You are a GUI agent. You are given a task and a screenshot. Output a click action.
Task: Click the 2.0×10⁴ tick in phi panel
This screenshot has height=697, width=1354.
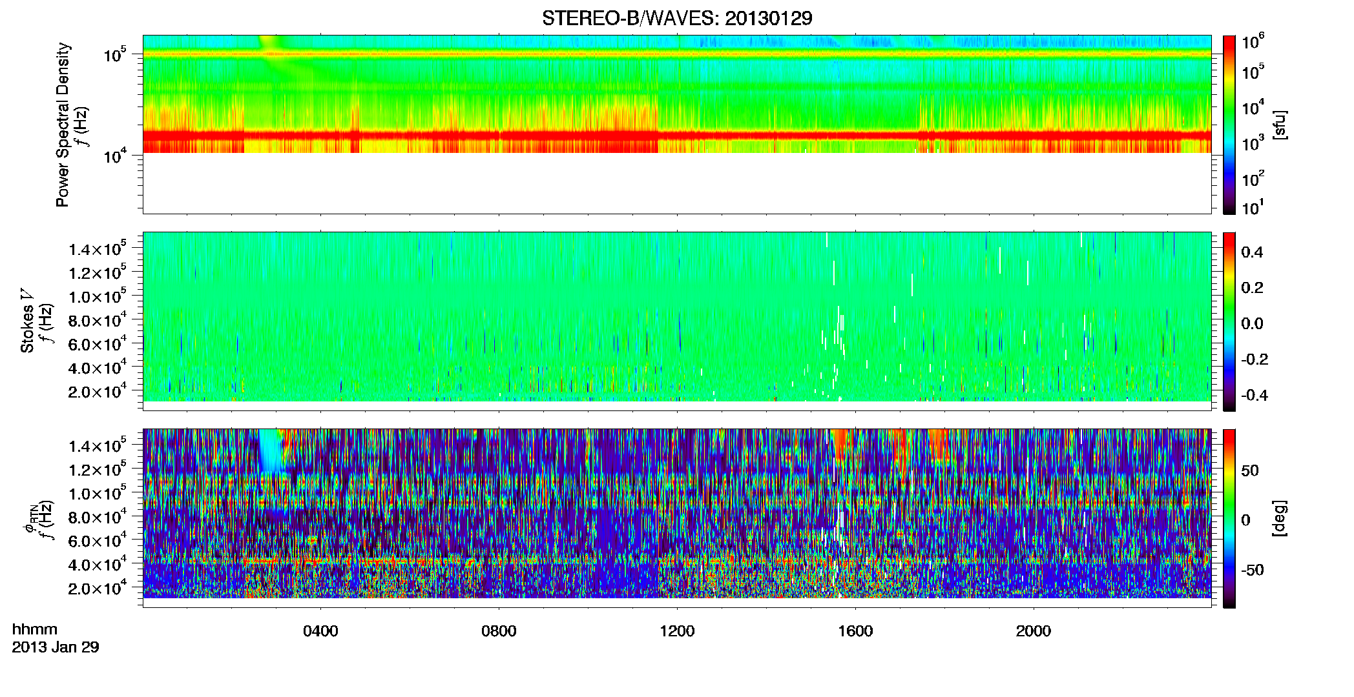(98, 587)
